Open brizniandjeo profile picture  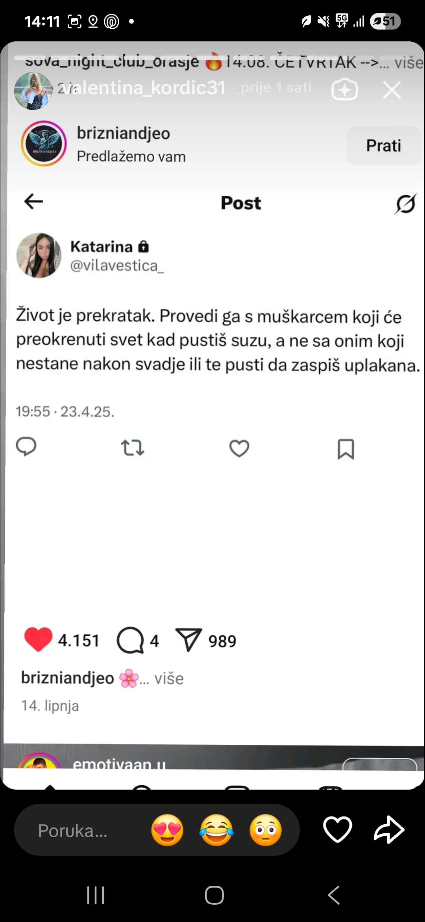(44, 143)
